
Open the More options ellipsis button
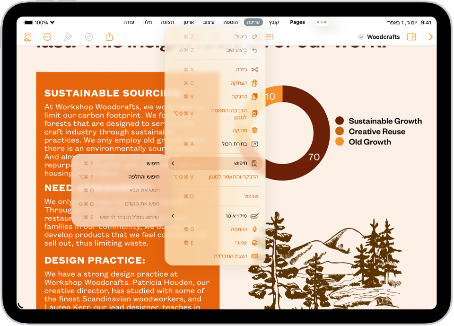47,37
